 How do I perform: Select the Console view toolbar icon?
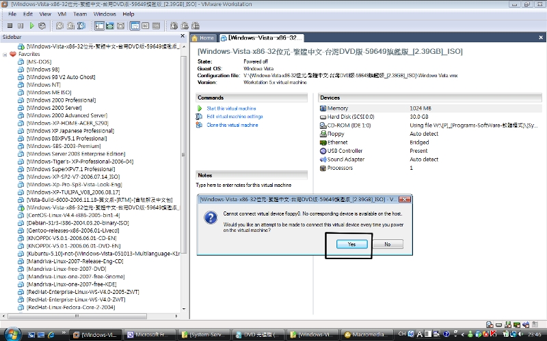point(156,26)
